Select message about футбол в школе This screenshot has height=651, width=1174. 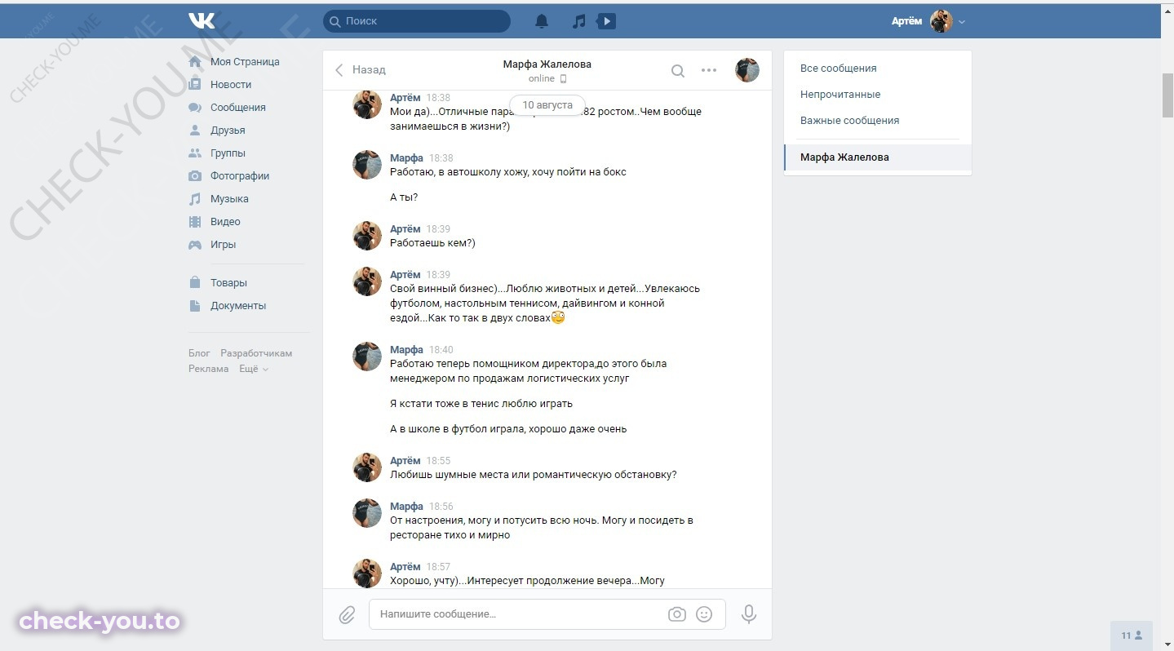(x=508, y=429)
